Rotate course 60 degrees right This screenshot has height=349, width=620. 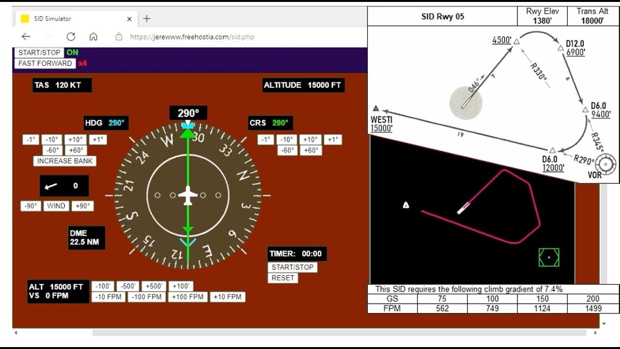click(310, 150)
